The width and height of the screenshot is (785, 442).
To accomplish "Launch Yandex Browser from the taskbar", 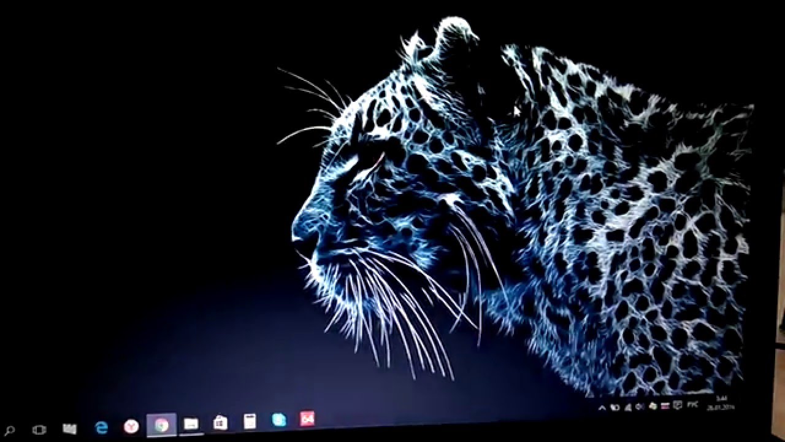I will pos(131,426).
